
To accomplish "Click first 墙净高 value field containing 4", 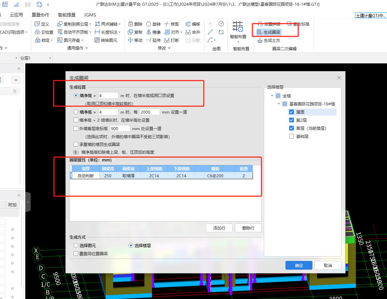I will (x=108, y=95).
